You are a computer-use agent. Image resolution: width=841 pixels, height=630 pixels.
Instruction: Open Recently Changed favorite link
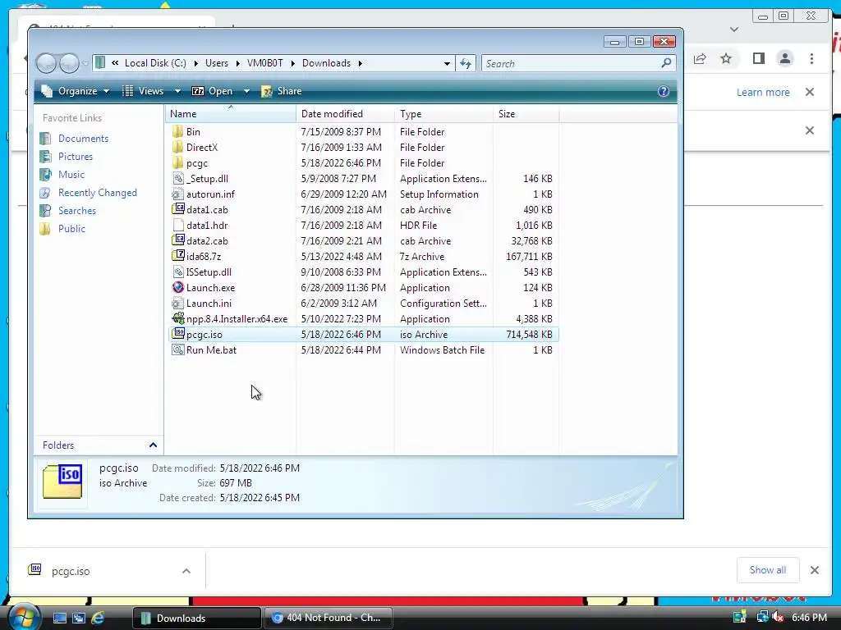(x=98, y=193)
